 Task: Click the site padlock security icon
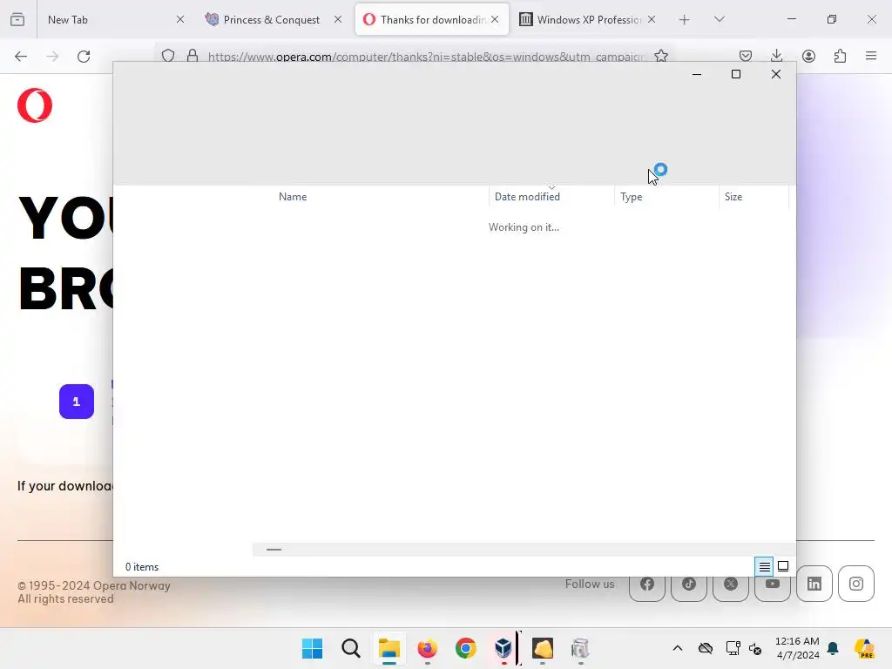[193, 56]
